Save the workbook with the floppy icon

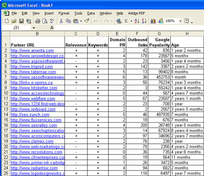(x=21, y=21)
